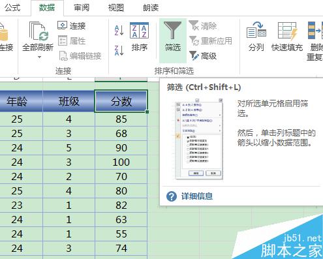Open the 高级 advanced filter
This screenshot has width=323, height=259.
point(203,55)
